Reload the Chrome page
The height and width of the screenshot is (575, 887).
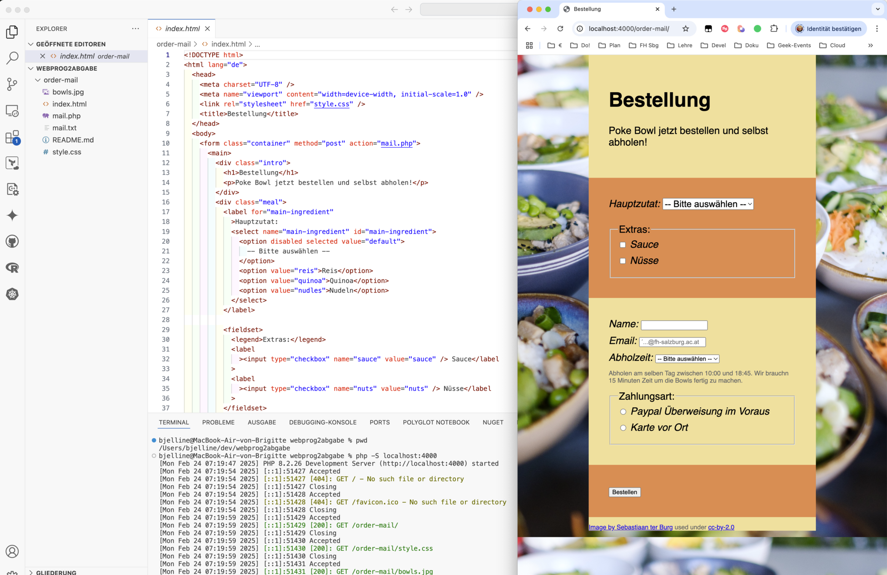560,29
